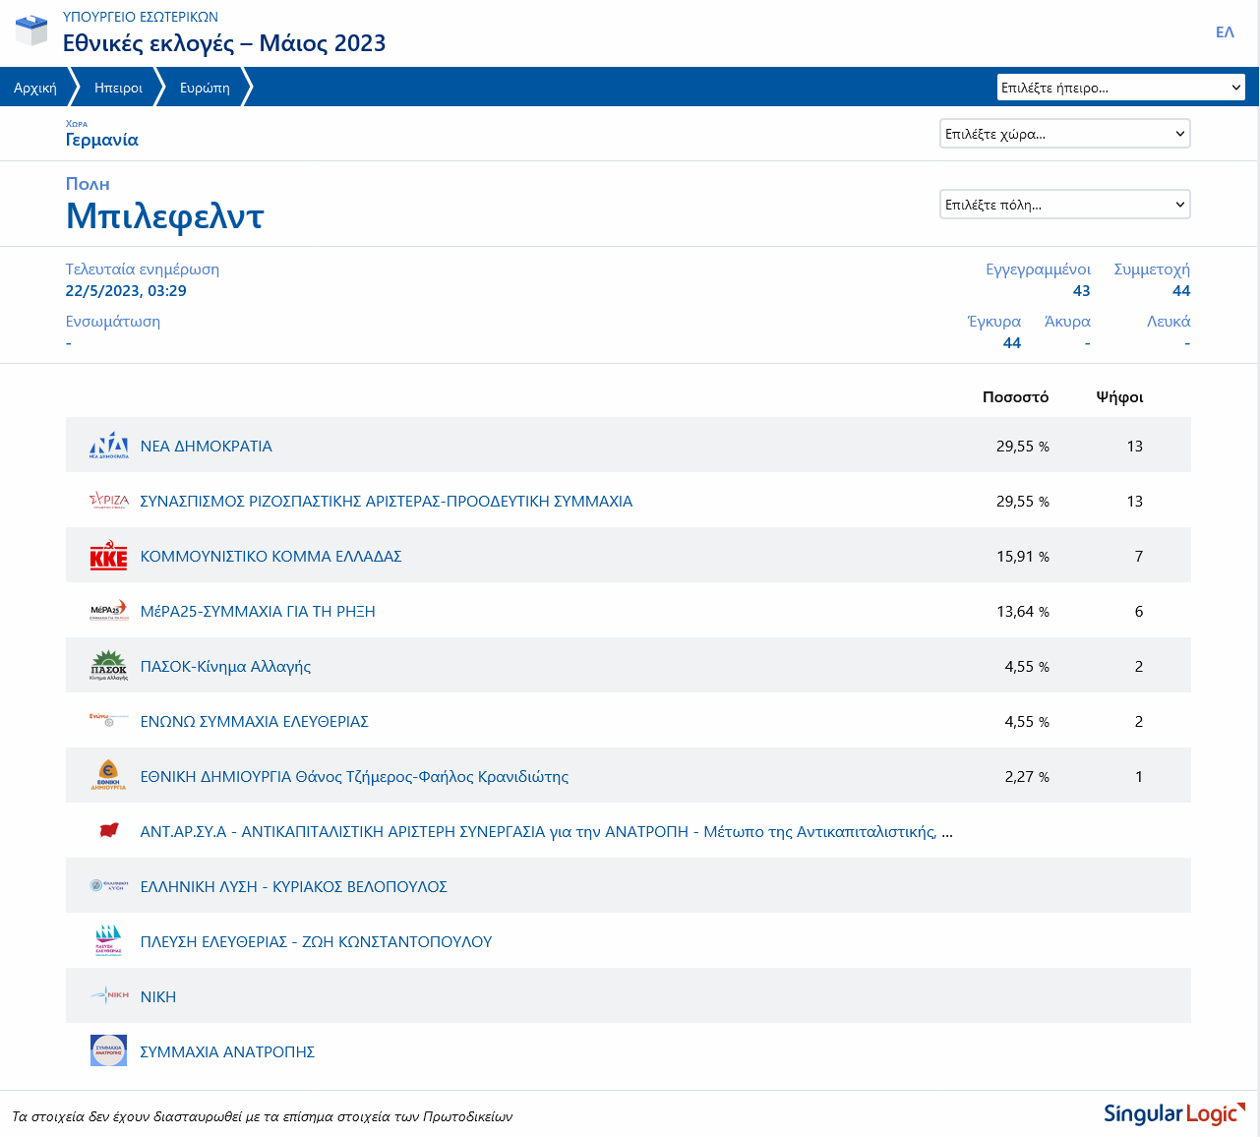Click the 13,64 % percentage for ΜέΡΑ25
The width and height of the screenshot is (1260, 1137).
point(1023,612)
